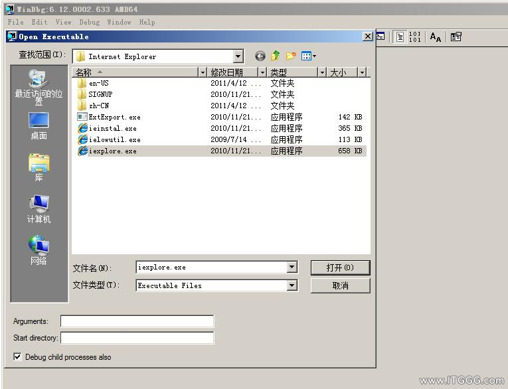
Task: Go up one folder level icon
Action: coord(276,56)
